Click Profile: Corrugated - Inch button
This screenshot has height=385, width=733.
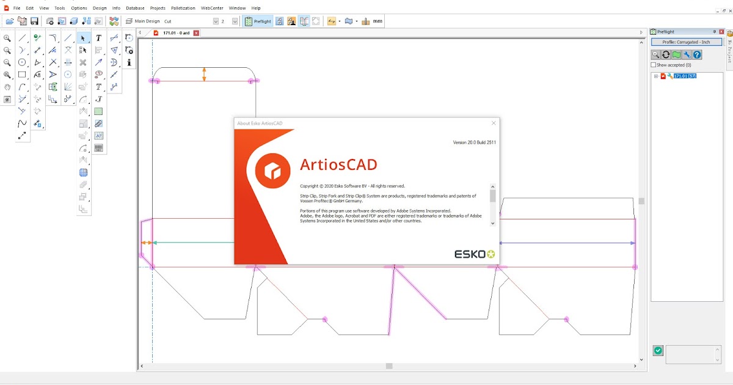(x=687, y=42)
